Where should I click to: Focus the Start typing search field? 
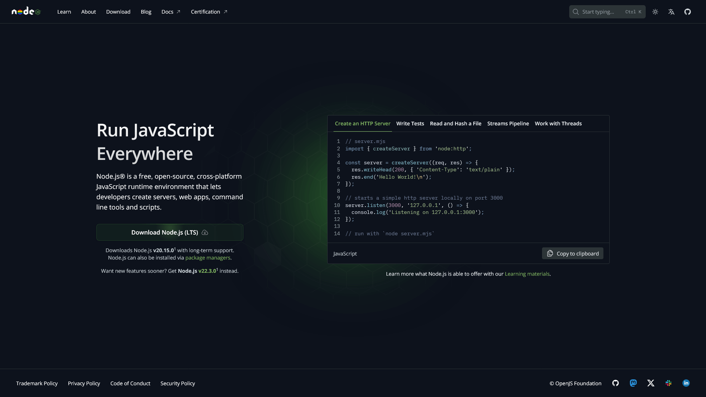point(607,12)
